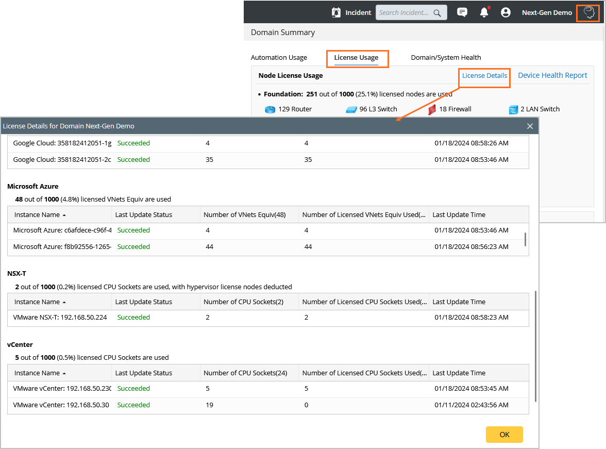Open the AI assistant head icon
The width and height of the screenshot is (606, 449).
pos(588,13)
